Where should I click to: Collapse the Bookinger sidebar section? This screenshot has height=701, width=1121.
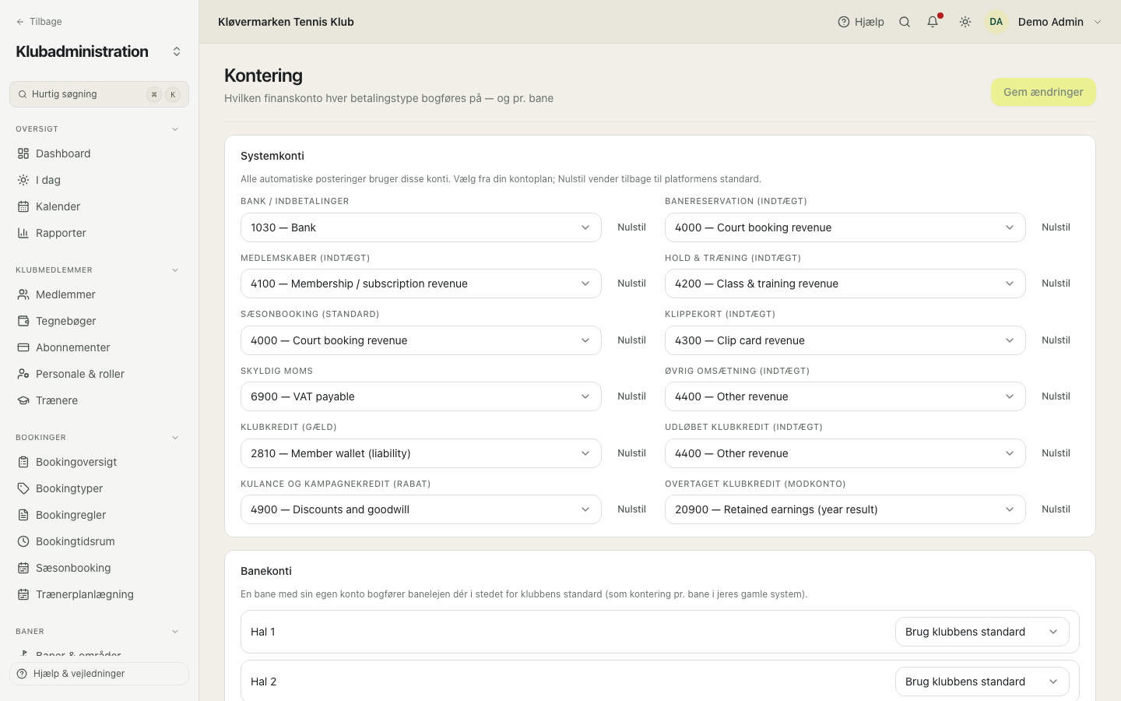click(x=175, y=438)
